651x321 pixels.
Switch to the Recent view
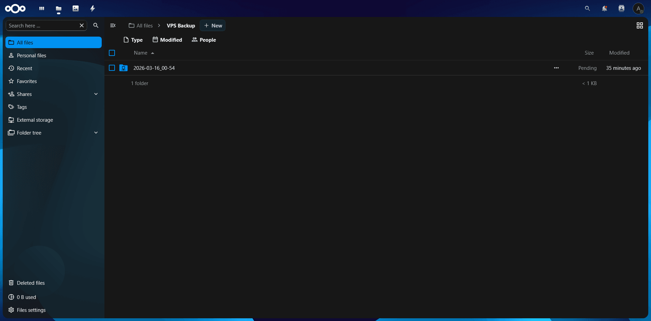(24, 68)
